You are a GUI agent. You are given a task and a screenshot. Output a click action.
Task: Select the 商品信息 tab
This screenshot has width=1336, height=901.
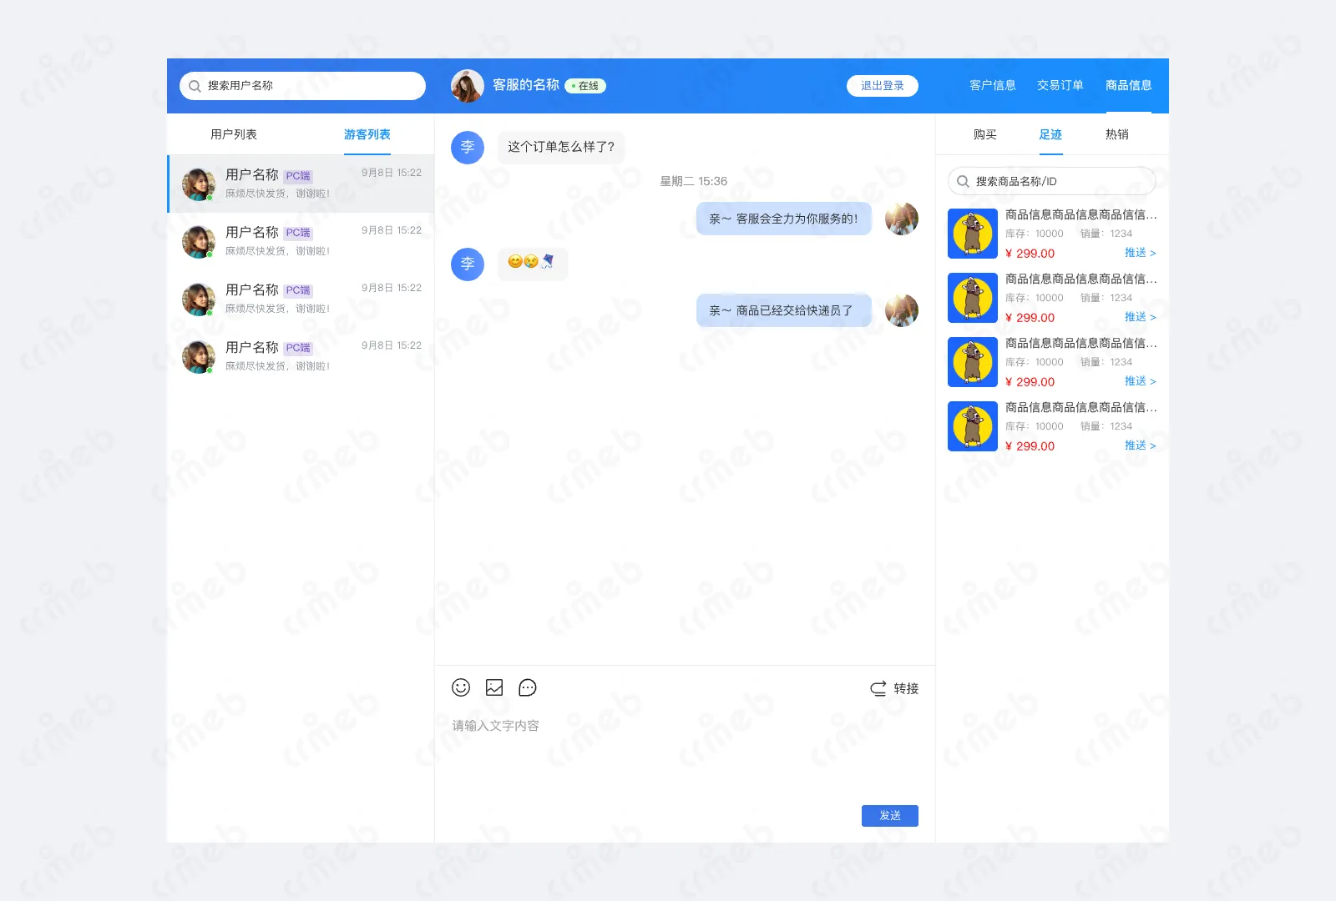click(x=1129, y=85)
